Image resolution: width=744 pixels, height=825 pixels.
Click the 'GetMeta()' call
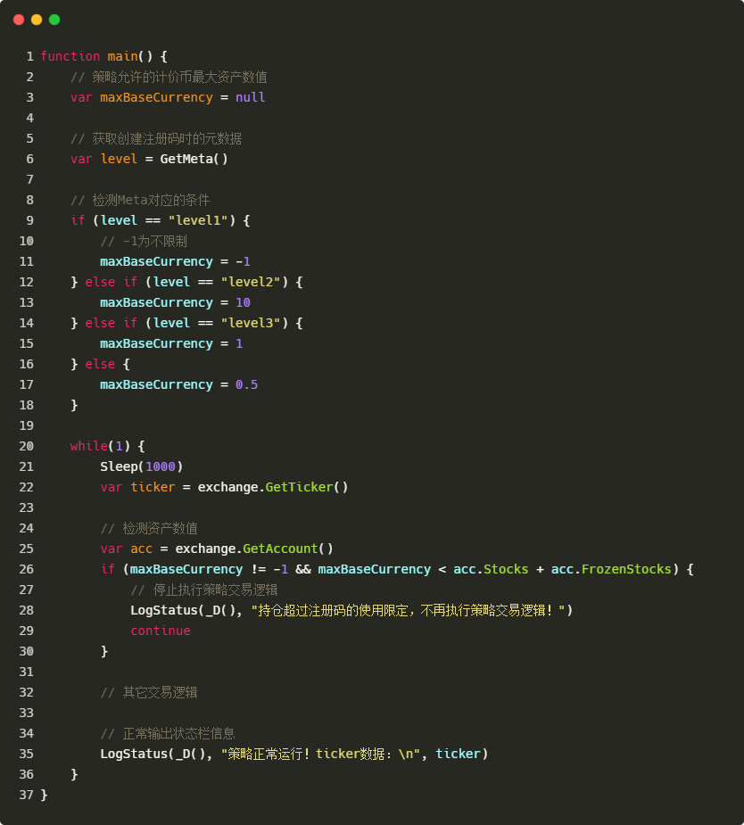coord(194,159)
